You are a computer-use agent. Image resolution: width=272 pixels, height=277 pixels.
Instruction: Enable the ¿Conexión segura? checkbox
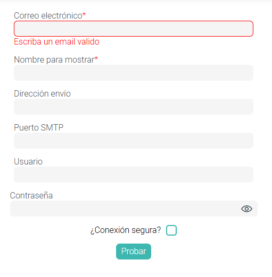(171, 230)
